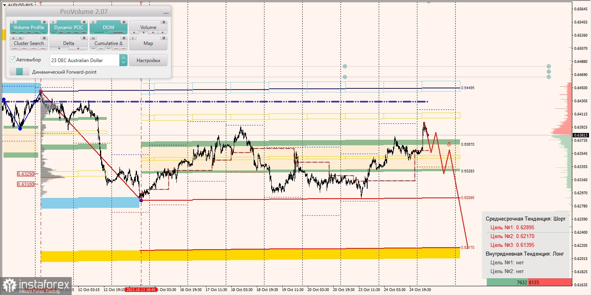Click the M hotkey tab on Cumulative Δ
The image size is (591, 295).
(x=94, y=38)
